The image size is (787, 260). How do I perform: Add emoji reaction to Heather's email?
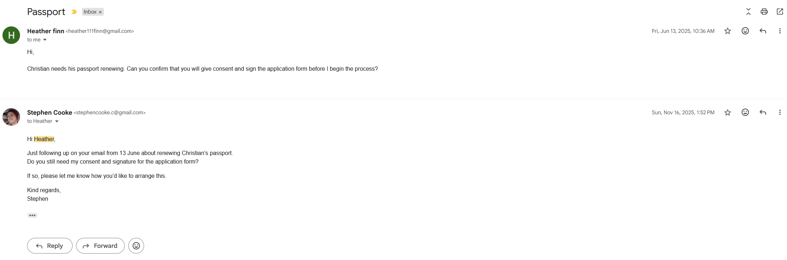(745, 31)
